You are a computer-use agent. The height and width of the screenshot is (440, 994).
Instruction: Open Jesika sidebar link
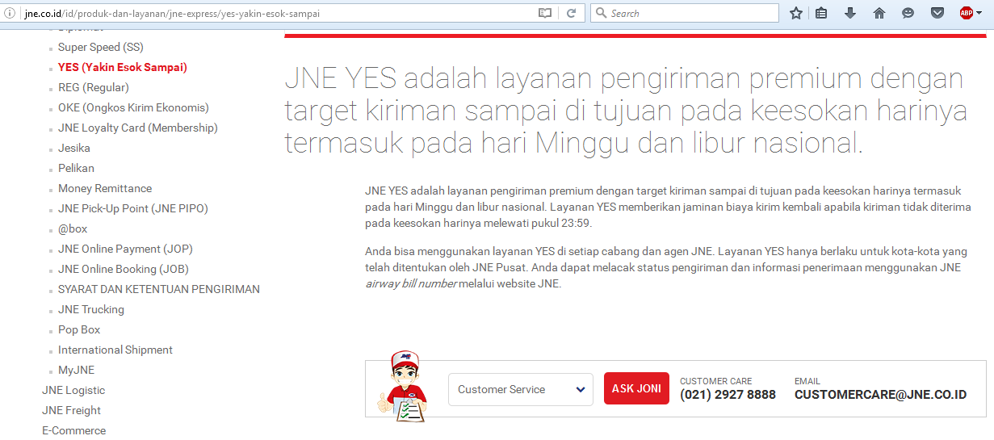point(74,148)
